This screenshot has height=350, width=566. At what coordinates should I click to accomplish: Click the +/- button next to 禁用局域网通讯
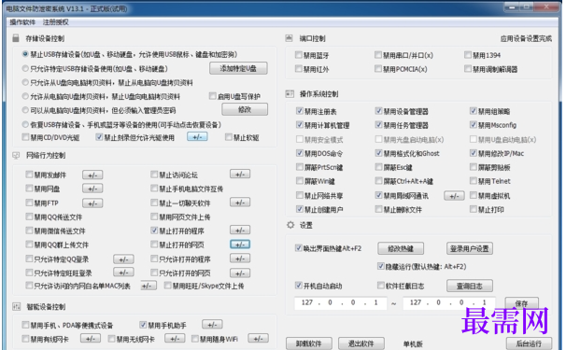pos(454,196)
